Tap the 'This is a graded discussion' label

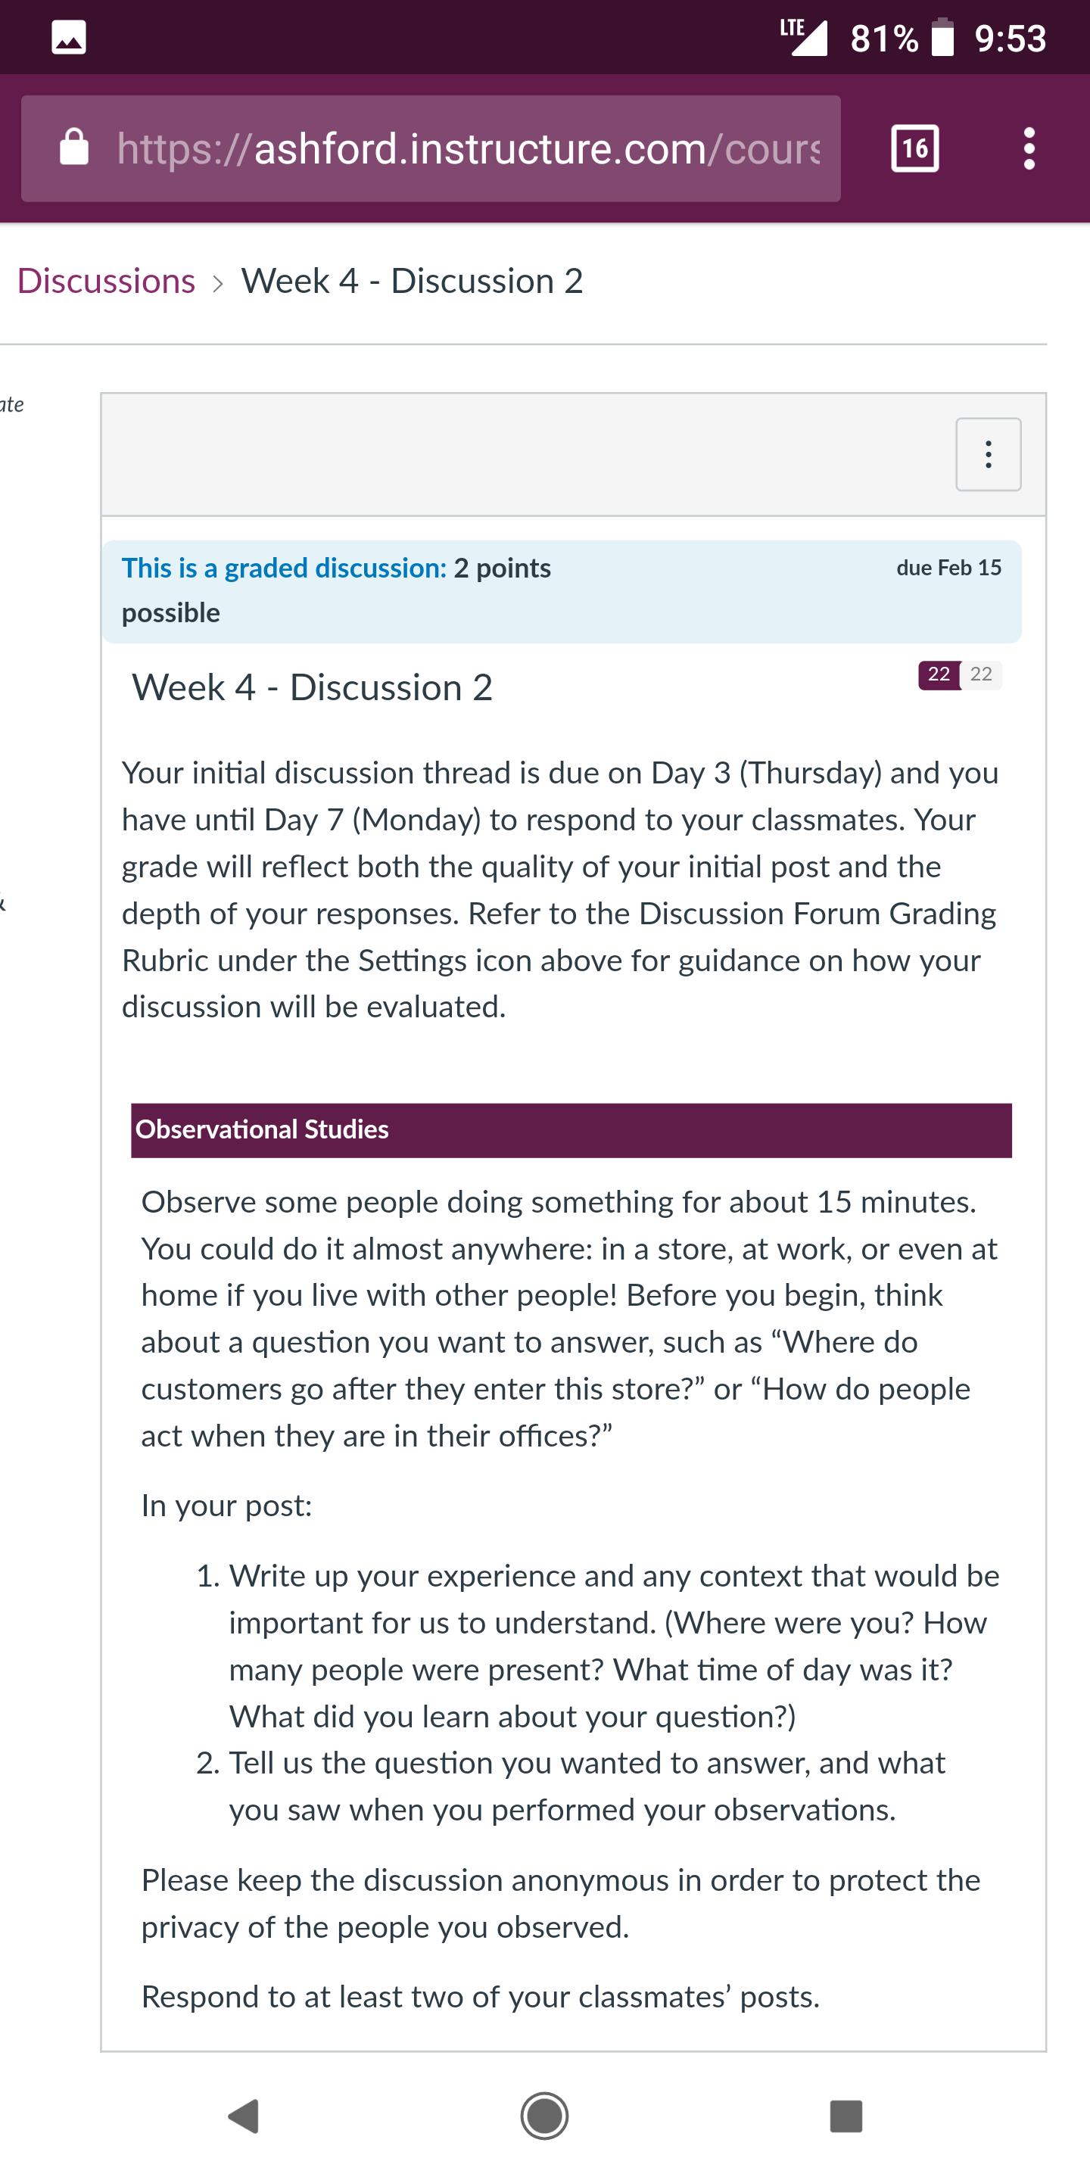[284, 568]
